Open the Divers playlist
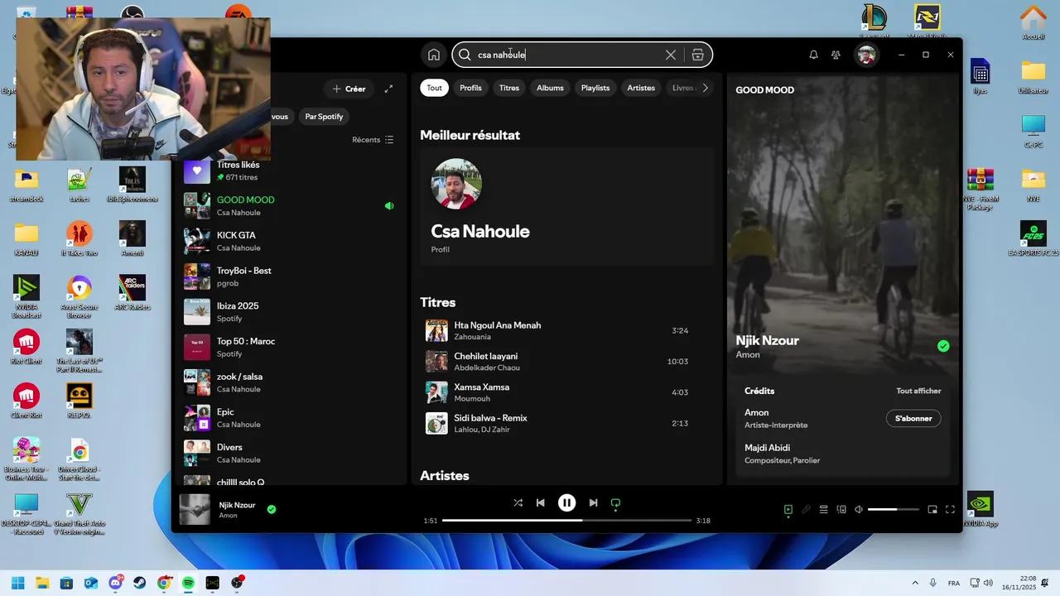This screenshot has width=1060, height=596. (x=290, y=453)
